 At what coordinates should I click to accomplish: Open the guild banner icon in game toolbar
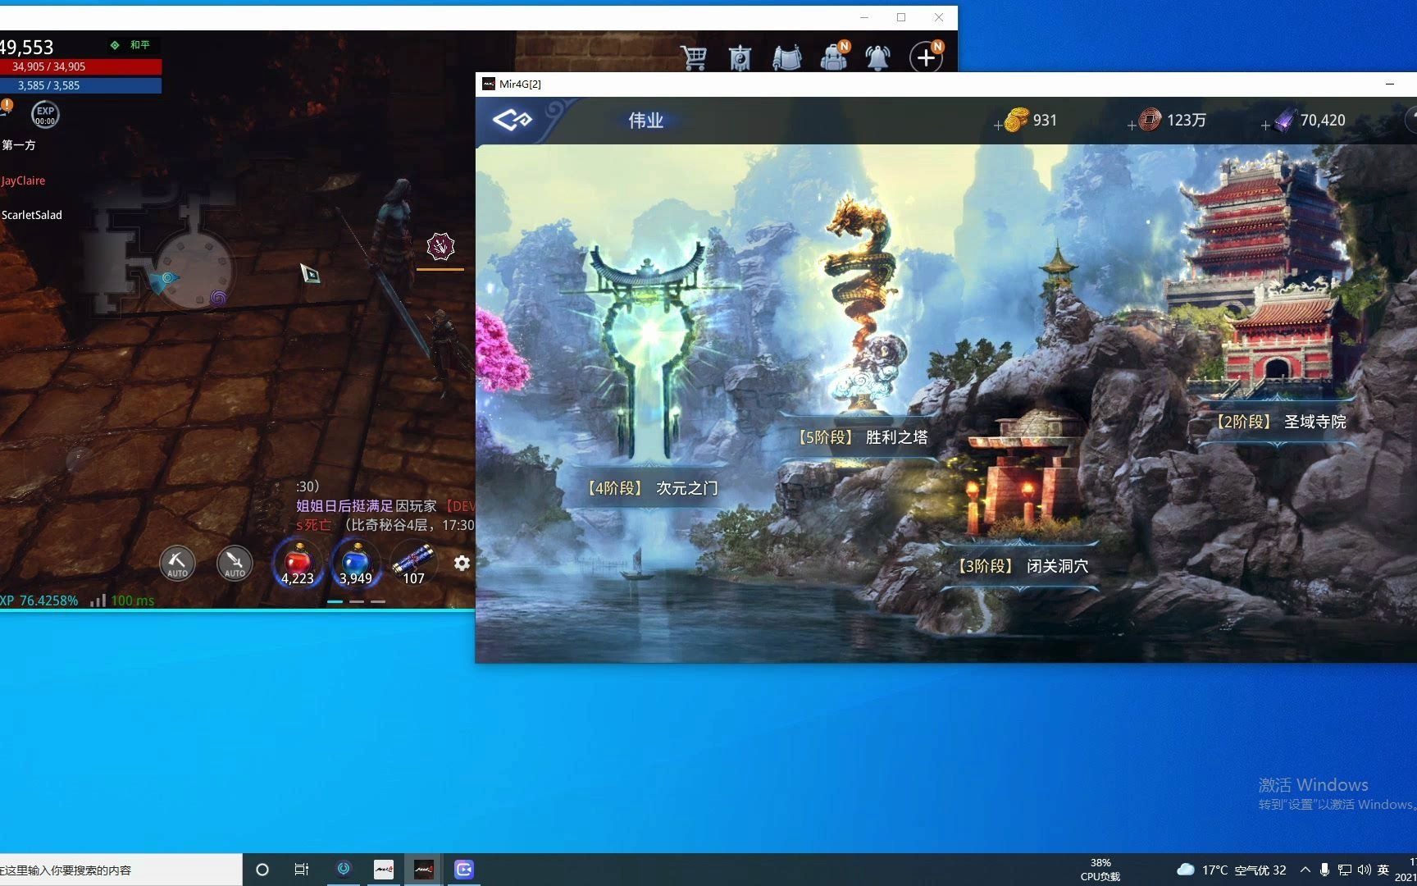(740, 57)
